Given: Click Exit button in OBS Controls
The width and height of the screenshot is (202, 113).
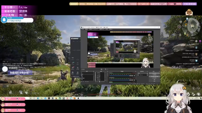Looking at the screenshot, I should pyautogui.click(x=154, y=81).
